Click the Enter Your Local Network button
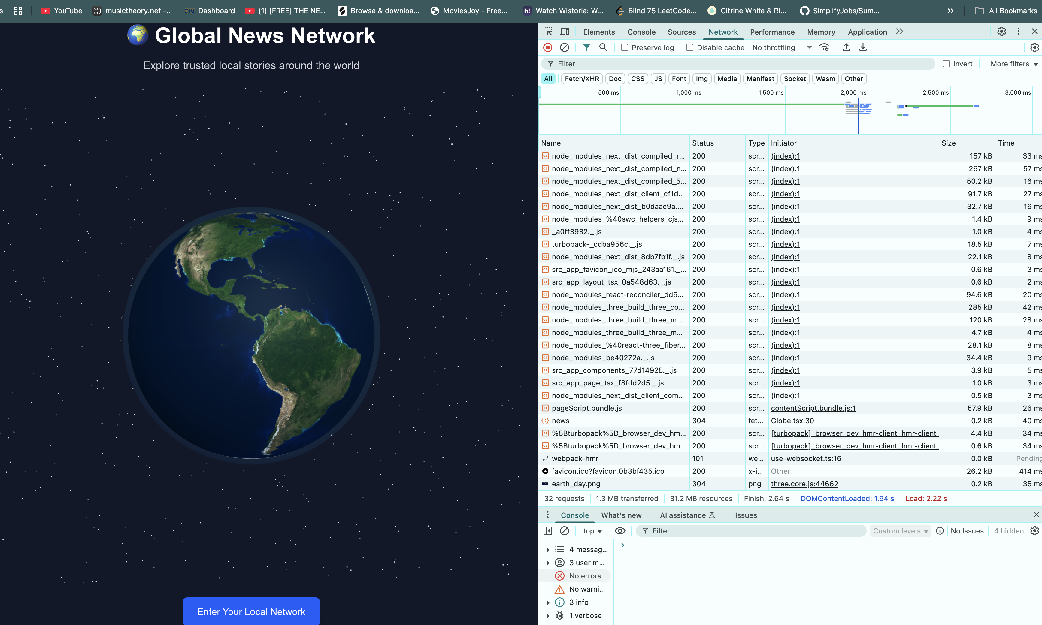 coord(251,611)
